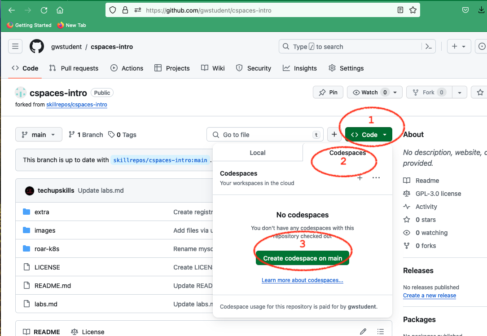The width and height of the screenshot is (487, 336).
Task: Go back with browser back arrow
Action: tap(12, 10)
